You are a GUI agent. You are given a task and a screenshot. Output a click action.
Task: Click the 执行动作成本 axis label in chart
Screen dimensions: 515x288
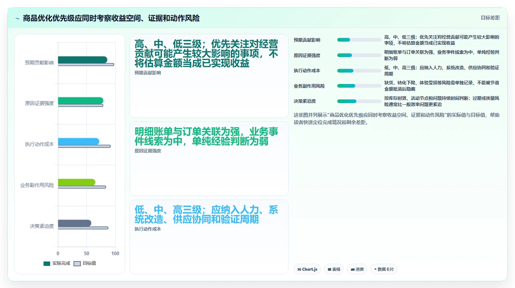[x=39, y=144]
